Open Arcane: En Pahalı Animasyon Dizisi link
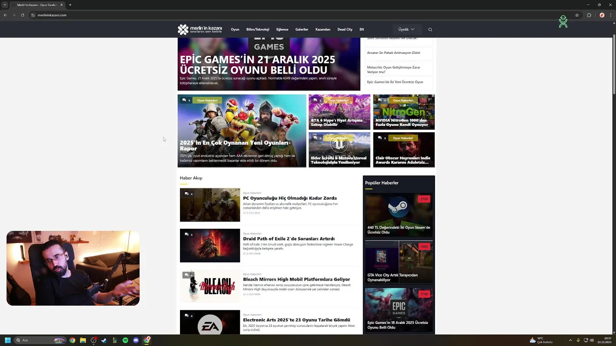The width and height of the screenshot is (616, 346). pos(394,53)
